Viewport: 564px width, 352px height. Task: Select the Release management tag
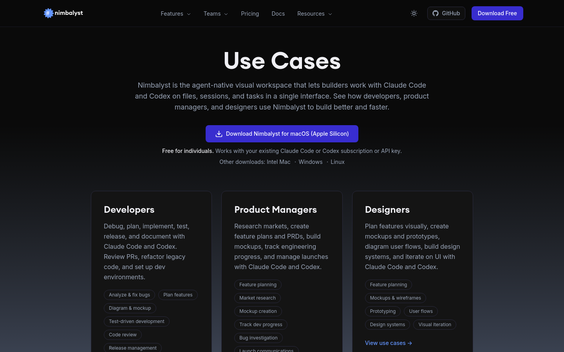click(133, 348)
